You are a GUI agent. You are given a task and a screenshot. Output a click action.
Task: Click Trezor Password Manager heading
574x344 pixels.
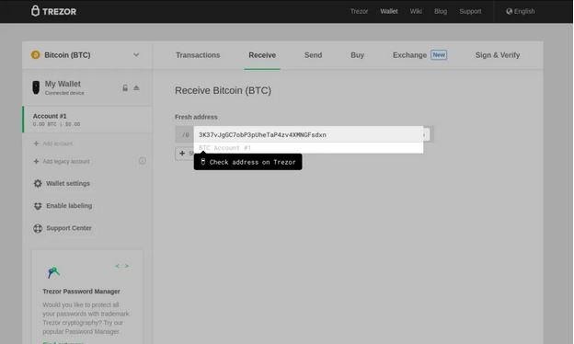point(81,292)
